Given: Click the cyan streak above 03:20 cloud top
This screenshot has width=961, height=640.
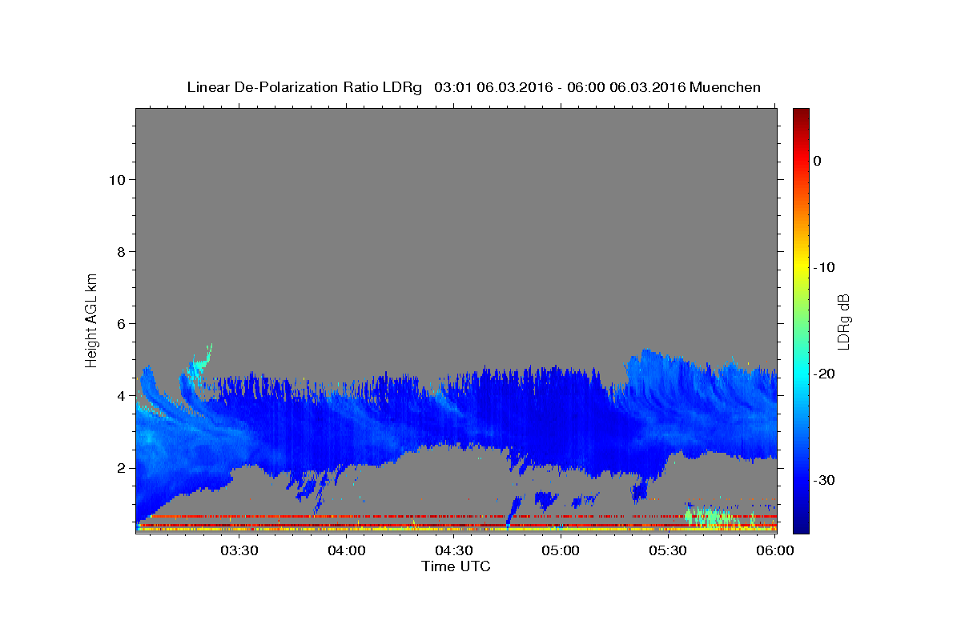Looking at the screenshot, I should tap(200, 364).
